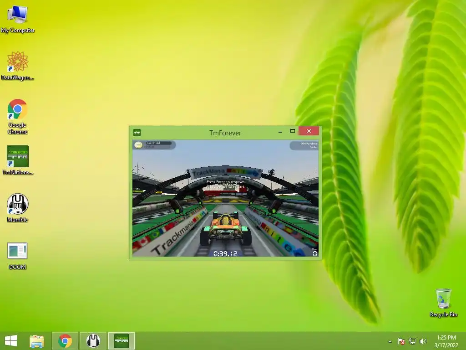Viewport: 466px width, 350px height.
Task: Open File Explorer from the taskbar
Action: click(x=37, y=341)
